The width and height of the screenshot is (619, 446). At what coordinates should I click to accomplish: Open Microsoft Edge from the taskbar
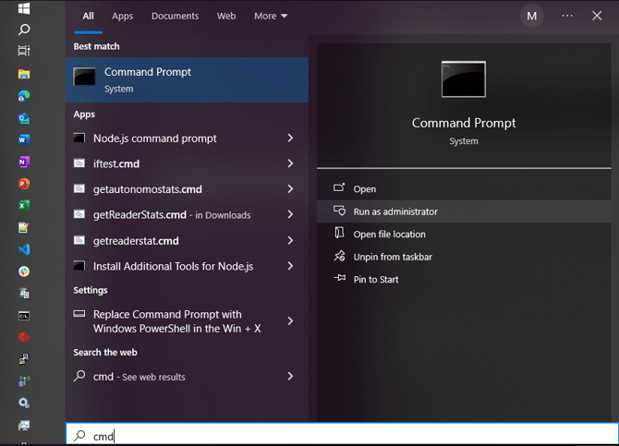24,96
